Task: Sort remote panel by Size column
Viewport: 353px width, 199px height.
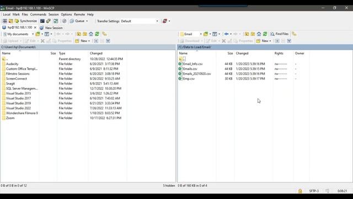Action: 230,53
